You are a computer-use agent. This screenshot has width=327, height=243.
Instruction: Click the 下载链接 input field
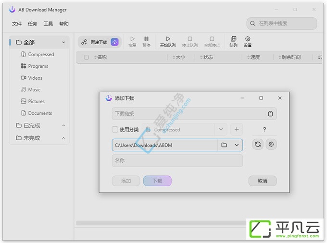(x=194, y=114)
